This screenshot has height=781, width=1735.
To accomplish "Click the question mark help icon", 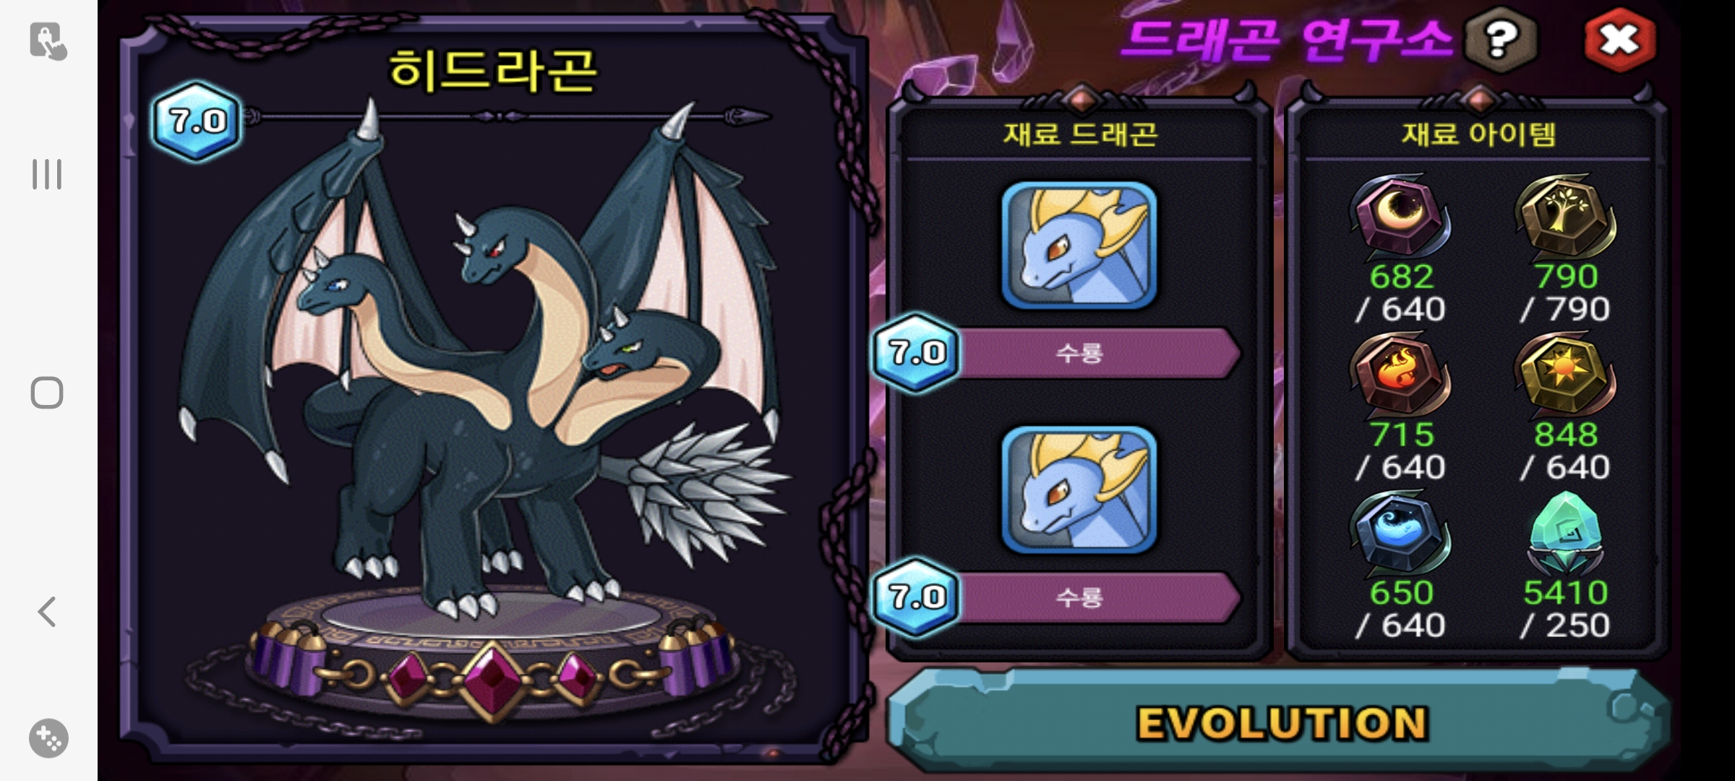I will (1501, 39).
